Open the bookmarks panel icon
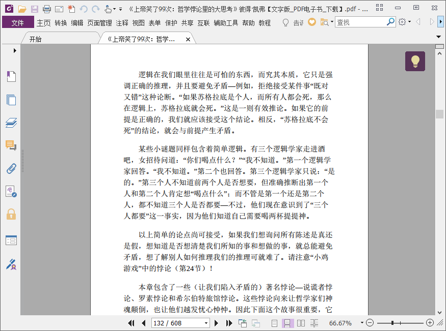This screenshot has width=446, height=331. click(x=11, y=76)
